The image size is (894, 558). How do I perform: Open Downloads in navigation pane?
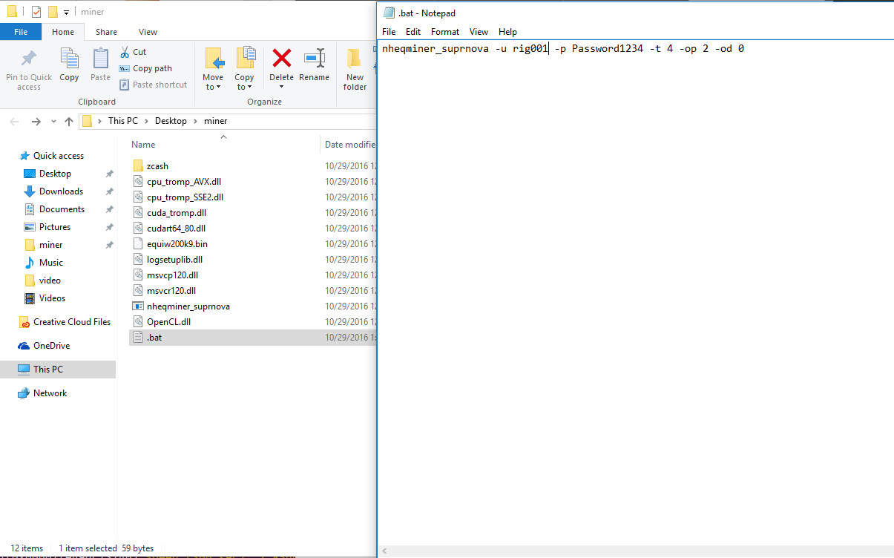point(61,191)
